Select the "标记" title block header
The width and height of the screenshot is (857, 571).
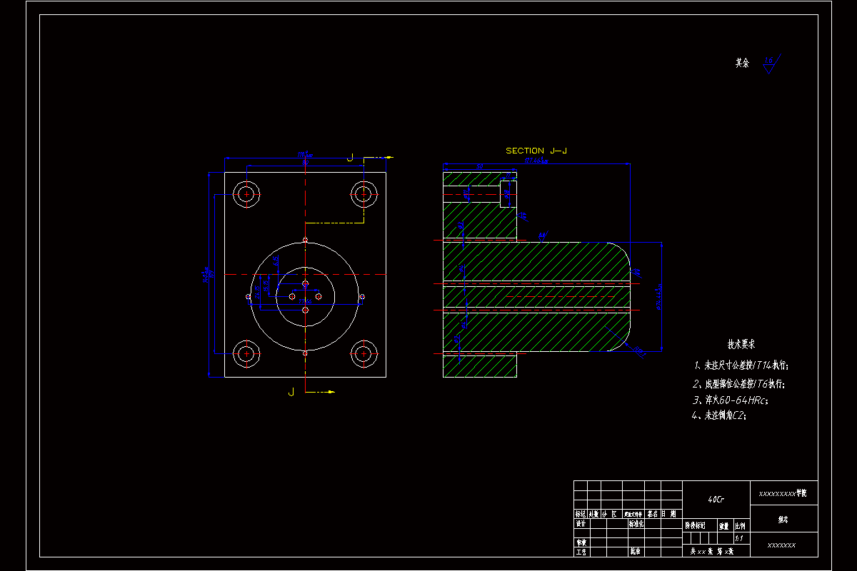tap(581, 514)
